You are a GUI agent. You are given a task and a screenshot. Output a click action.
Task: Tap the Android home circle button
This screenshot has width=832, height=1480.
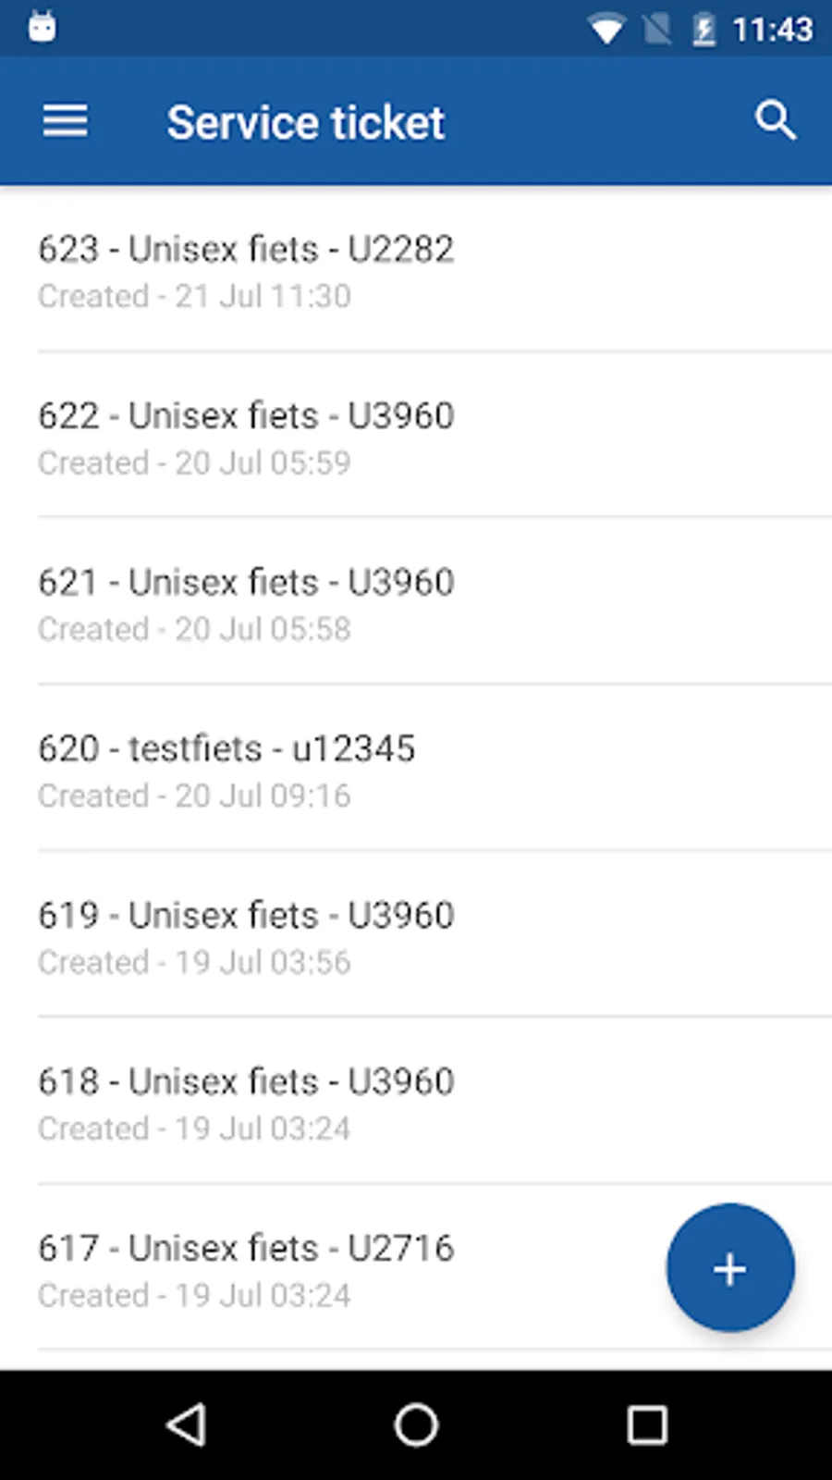pyautogui.click(x=416, y=1424)
